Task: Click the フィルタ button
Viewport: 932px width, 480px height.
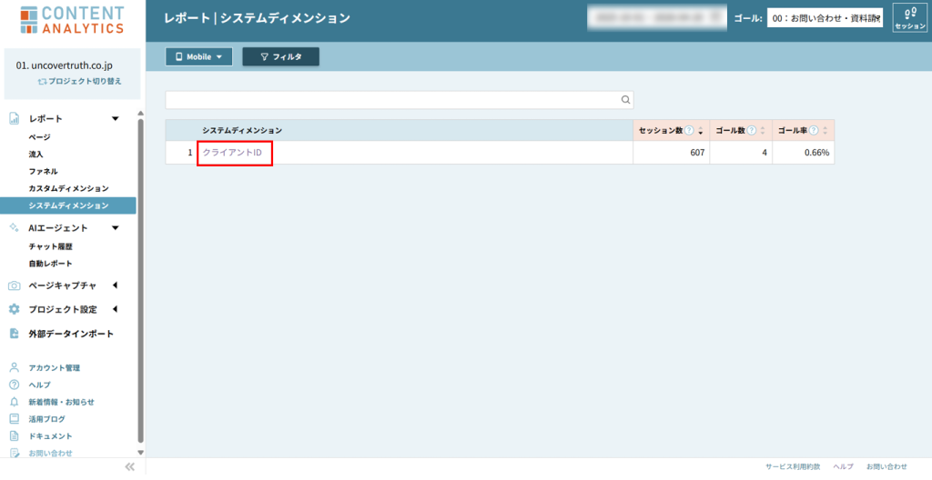Action: [x=280, y=56]
